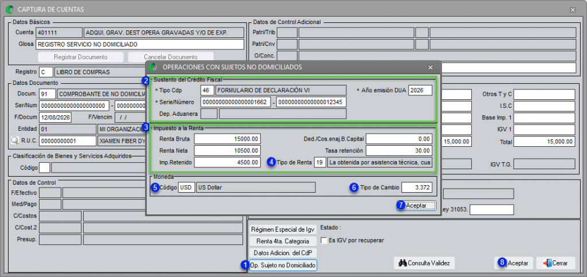
Task: Click the FORMULARIO DE DECLARACIÓN VI text
Action: coord(264,90)
